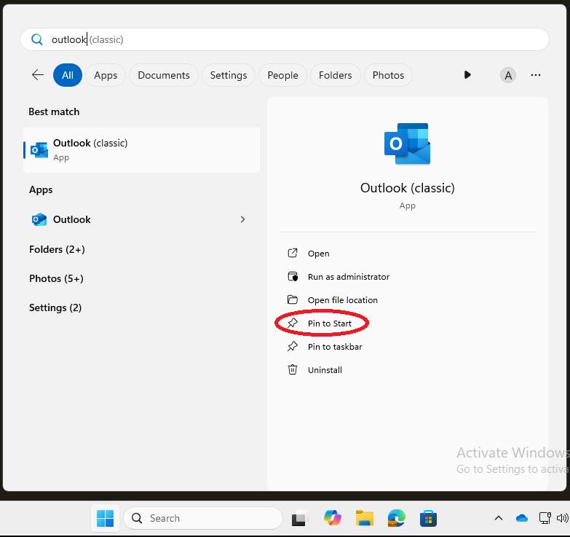Click the Task View taskbar icon
The image size is (570, 537).
click(x=300, y=518)
